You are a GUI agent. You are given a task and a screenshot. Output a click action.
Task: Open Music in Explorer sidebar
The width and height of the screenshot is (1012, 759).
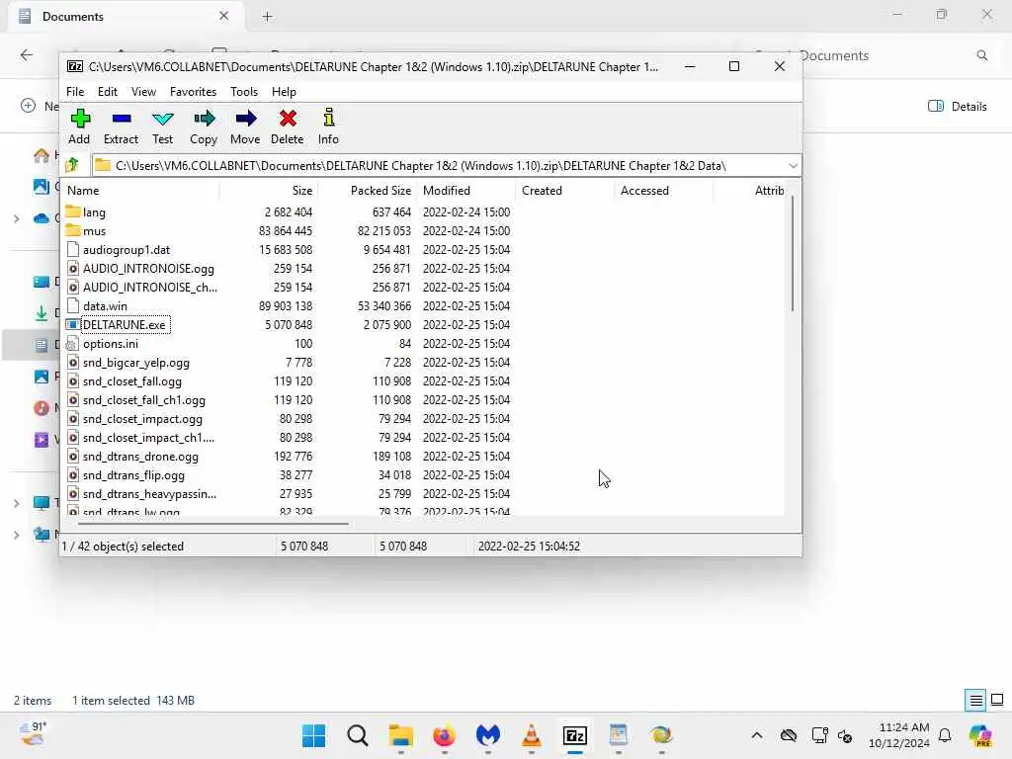[42, 408]
